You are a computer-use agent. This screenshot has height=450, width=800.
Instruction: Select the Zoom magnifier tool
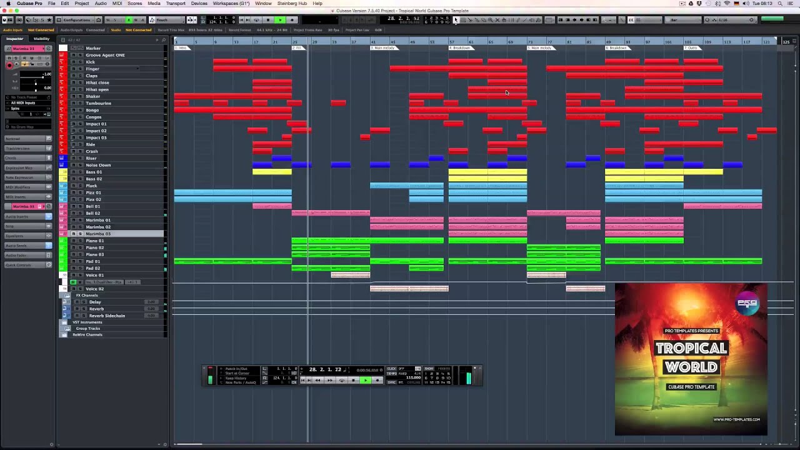(491, 20)
